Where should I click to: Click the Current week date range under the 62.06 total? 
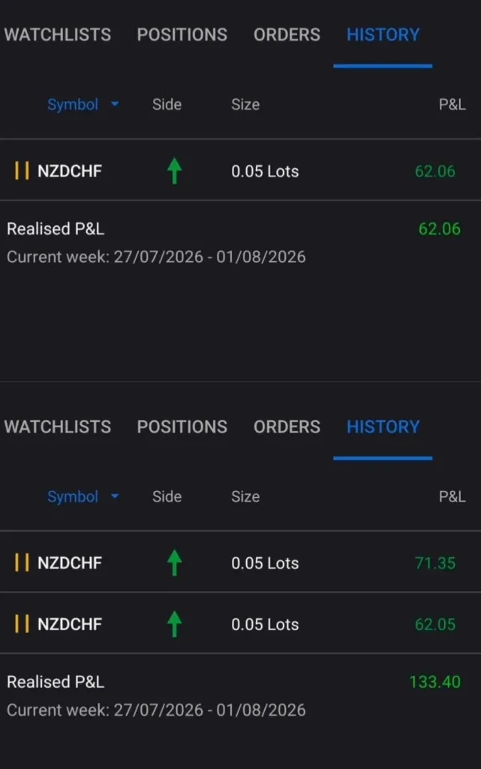(156, 257)
